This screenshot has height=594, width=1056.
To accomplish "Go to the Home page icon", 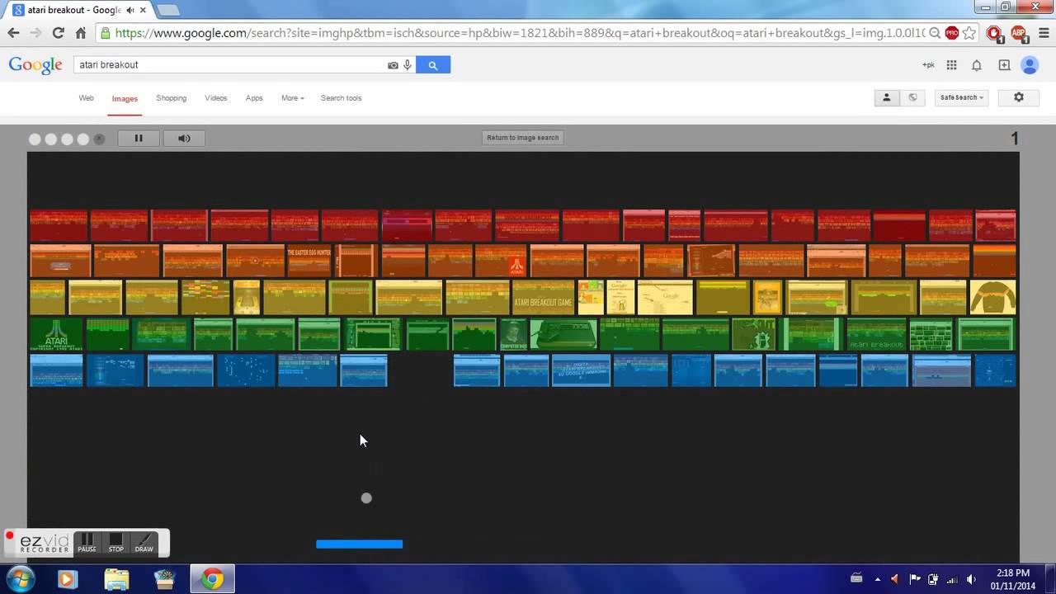I will pyautogui.click(x=80, y=33).
